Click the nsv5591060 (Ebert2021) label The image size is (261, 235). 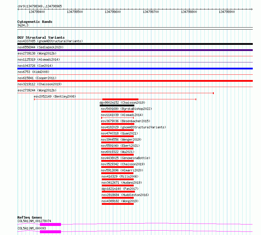[120, 146]
